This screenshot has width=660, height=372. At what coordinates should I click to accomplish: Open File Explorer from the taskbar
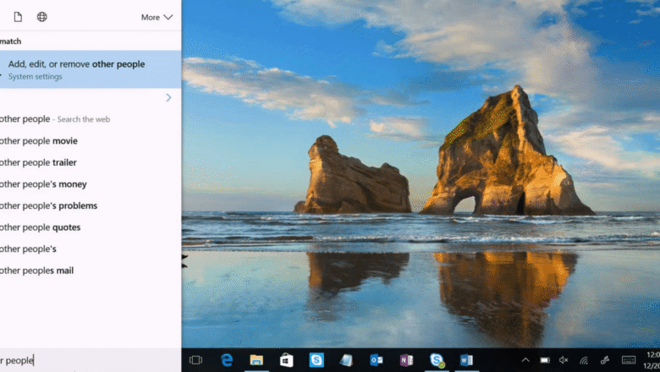[256, 360]
